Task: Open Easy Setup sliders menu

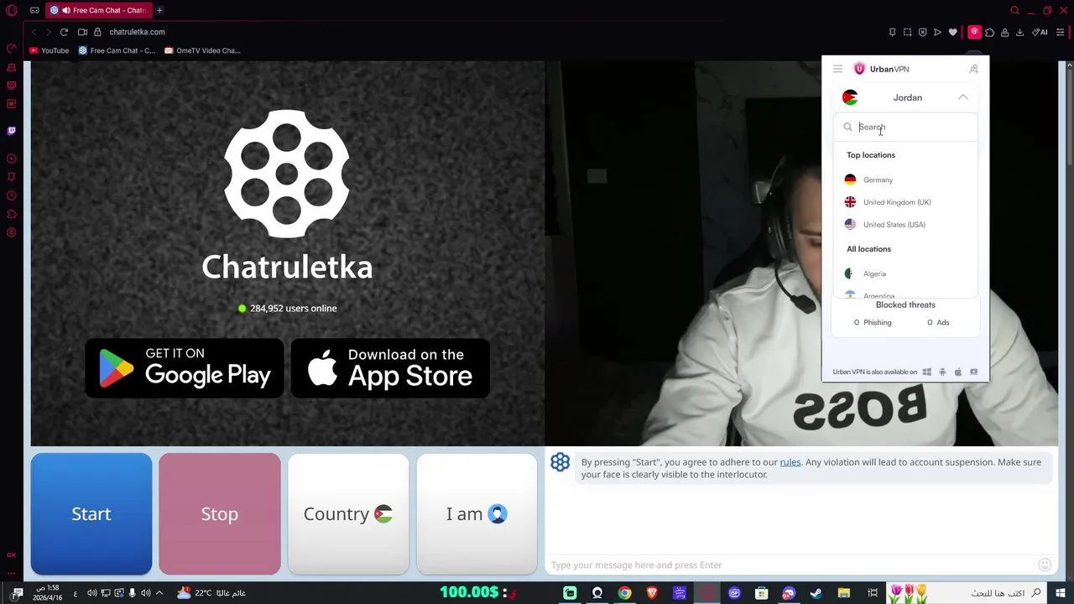Action: click(x=1060, y=32)
